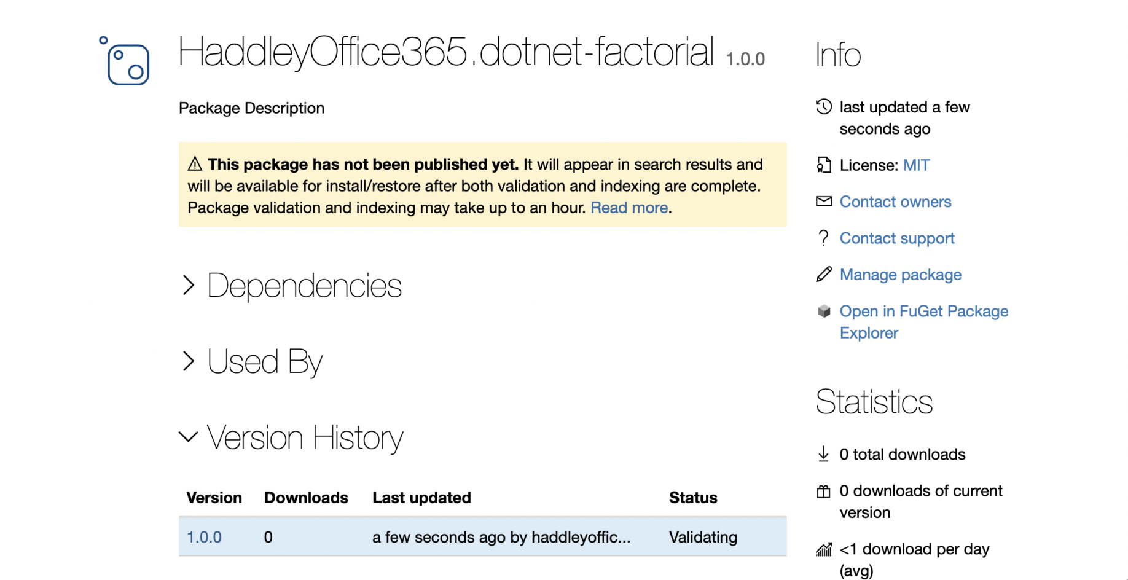Click the total downloads arrow icon
The image size is (1128, 580).
tap(824, 455)
